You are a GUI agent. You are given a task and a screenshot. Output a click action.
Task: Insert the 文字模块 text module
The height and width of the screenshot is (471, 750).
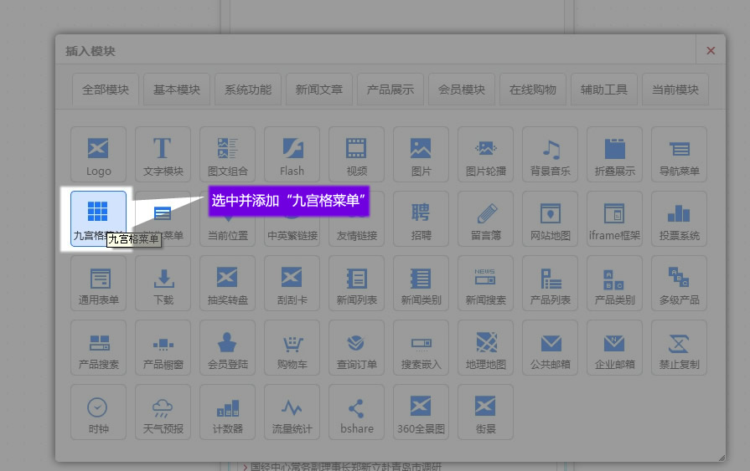pyautogui.click(x=163, y=154)
